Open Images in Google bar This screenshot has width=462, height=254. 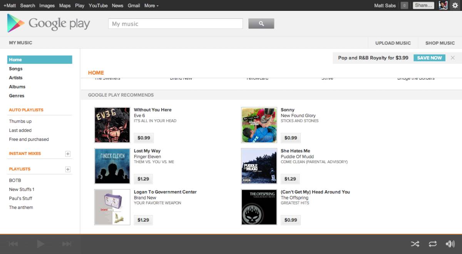tap(47, 5)
